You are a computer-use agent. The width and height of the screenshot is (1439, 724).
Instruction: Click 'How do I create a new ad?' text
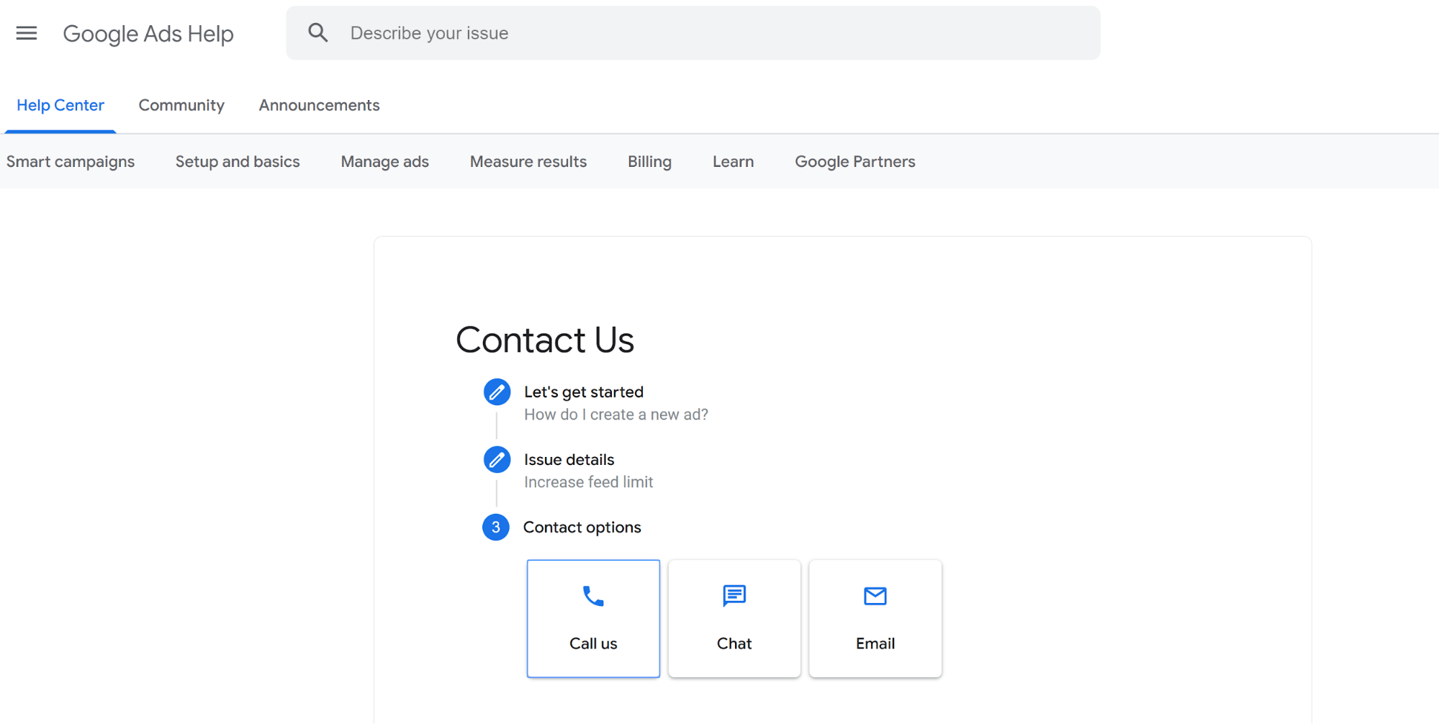pyautogui.click(x=616, y=415)
